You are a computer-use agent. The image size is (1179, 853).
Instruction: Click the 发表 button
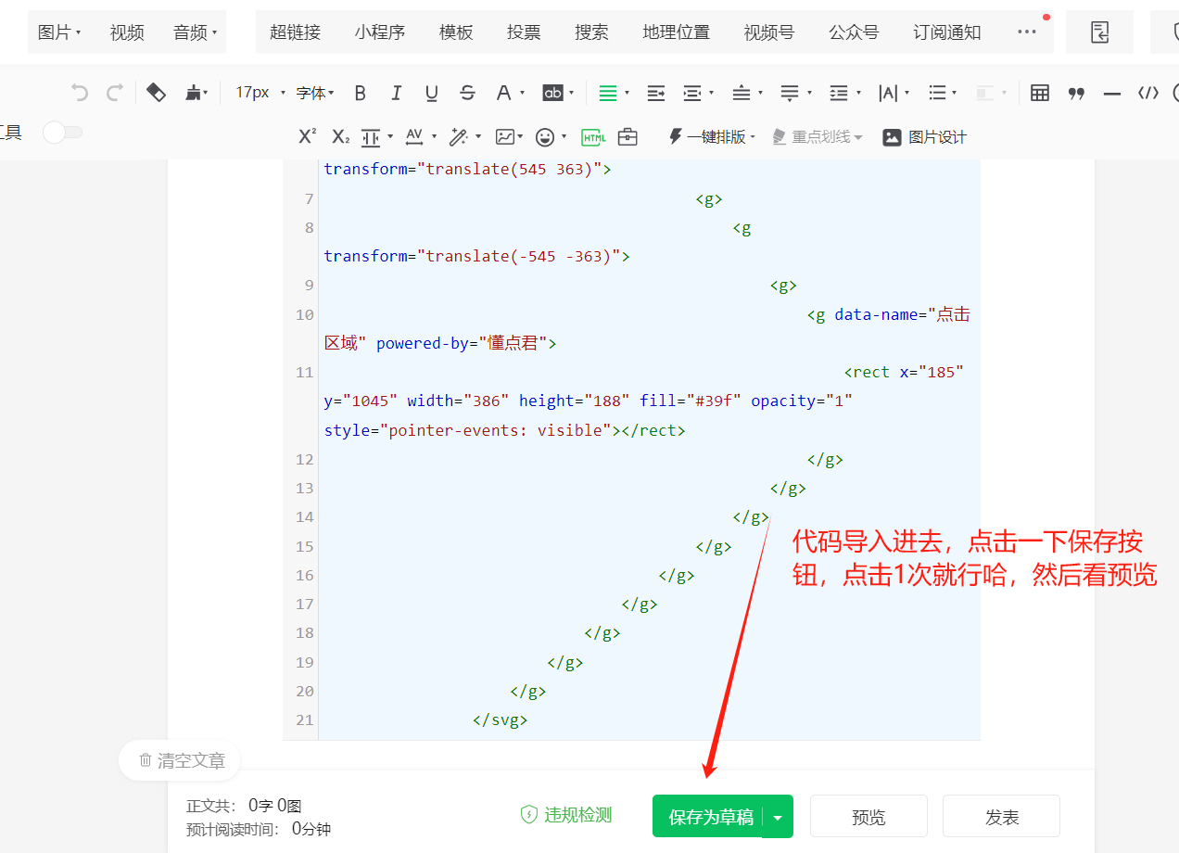coord(1002,817)
